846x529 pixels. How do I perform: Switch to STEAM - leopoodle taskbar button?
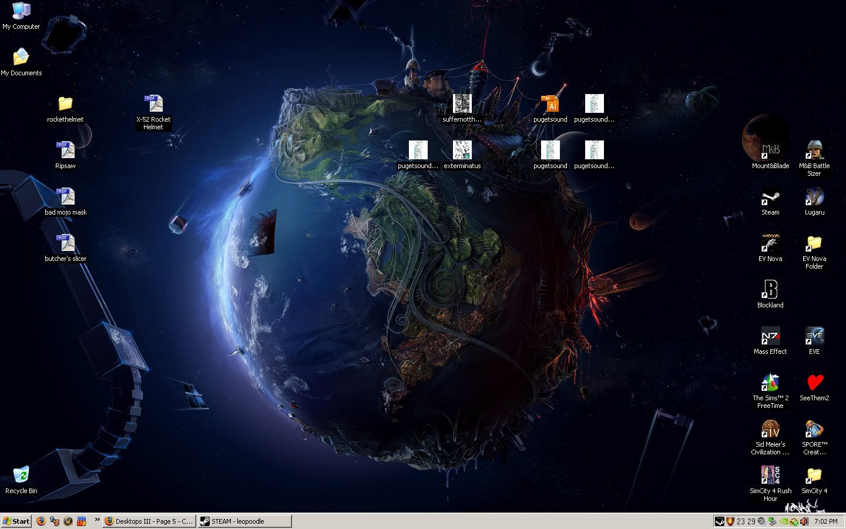pyautogui.click(x=244, y=521)
